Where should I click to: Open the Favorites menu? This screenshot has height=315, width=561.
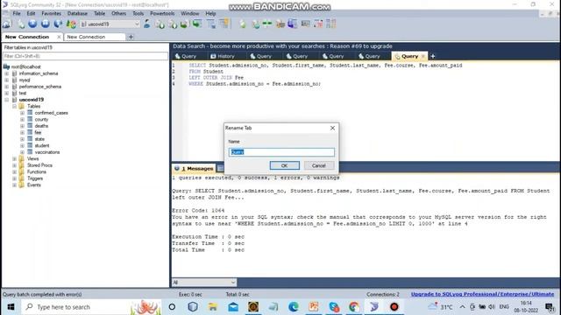[51, 13]
